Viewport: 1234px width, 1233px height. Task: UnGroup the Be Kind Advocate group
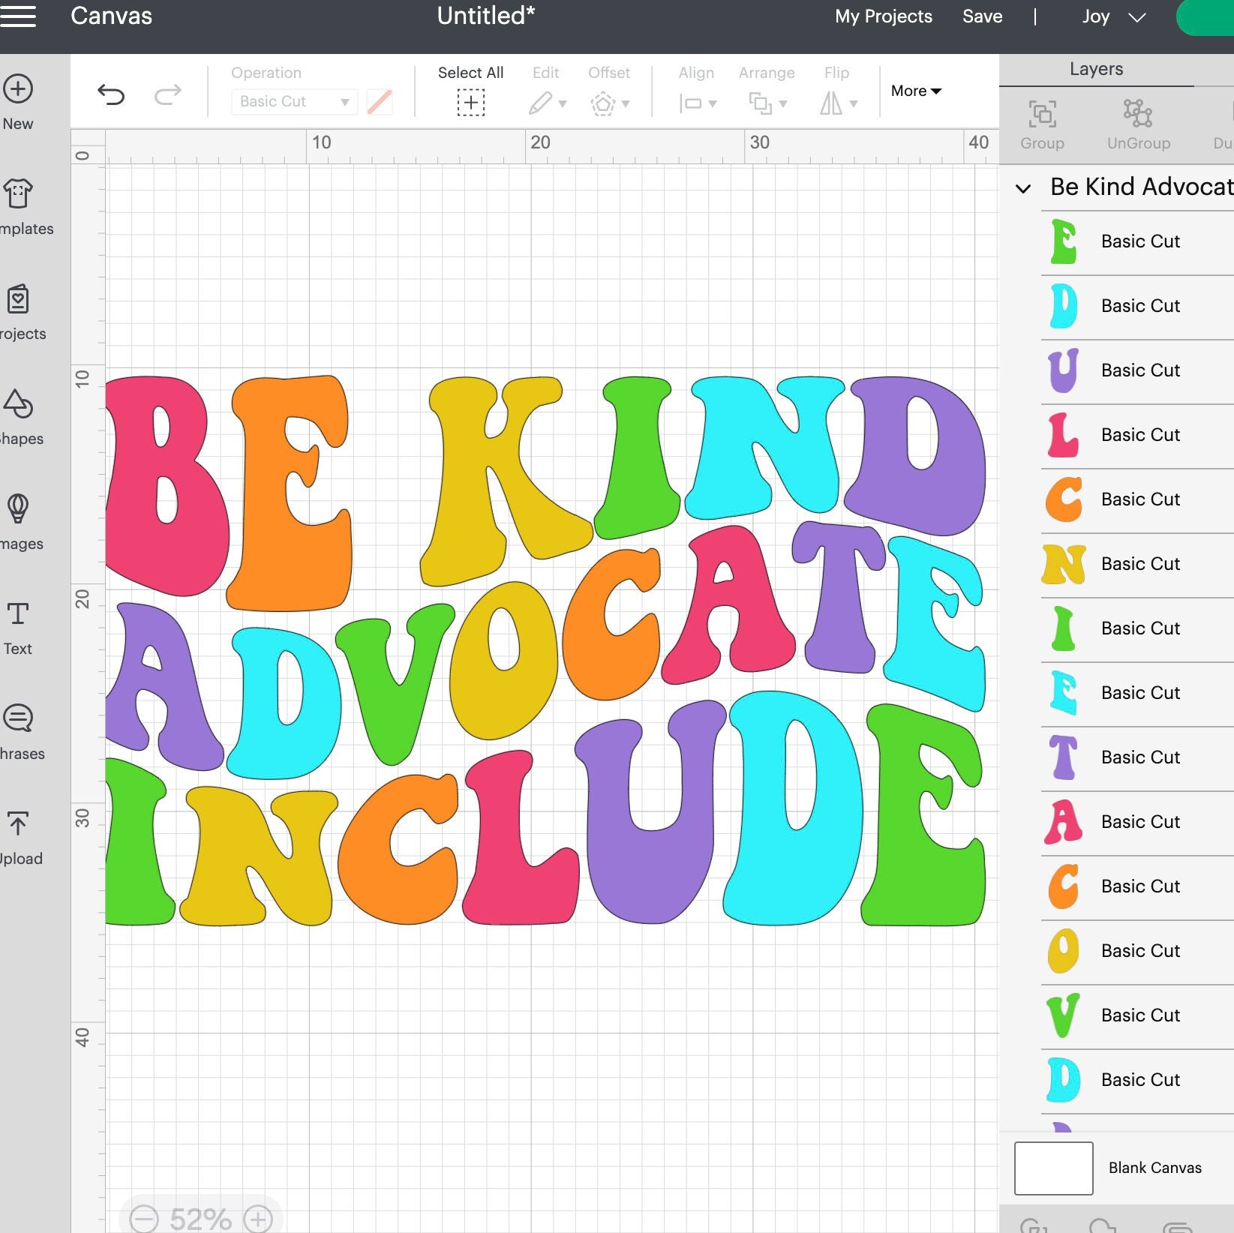click(x=1138, y=120)
